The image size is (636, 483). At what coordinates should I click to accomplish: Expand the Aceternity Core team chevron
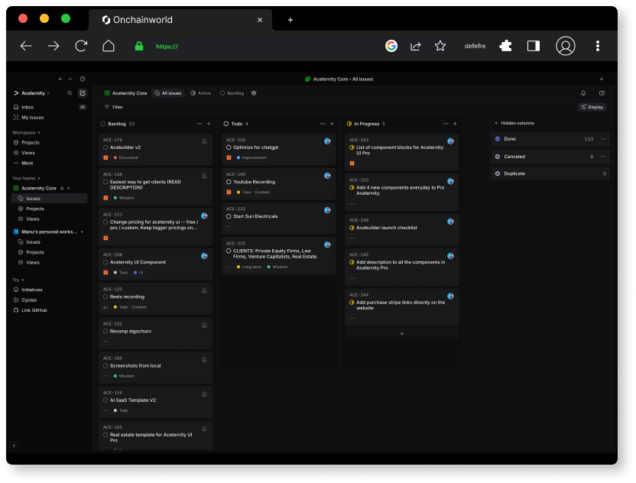click(69, 188)
